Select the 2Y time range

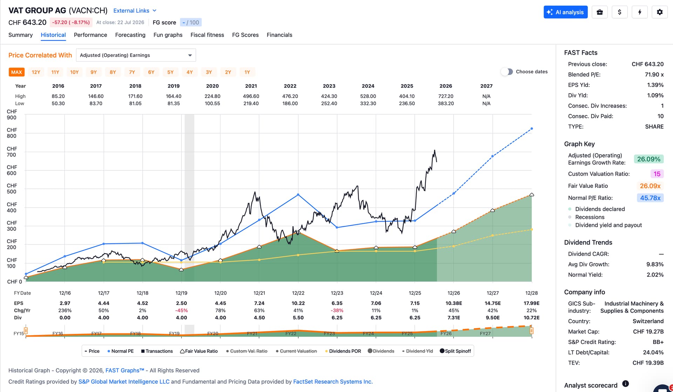(x=228, y=72)
